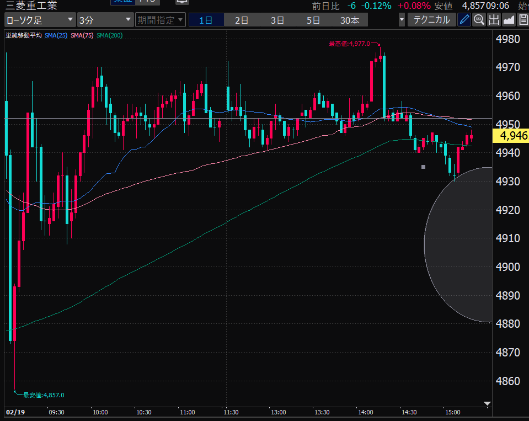The image size is (529, 421).
Task: Click the save icon at toolbar right edge
Action: coord(523,20)
